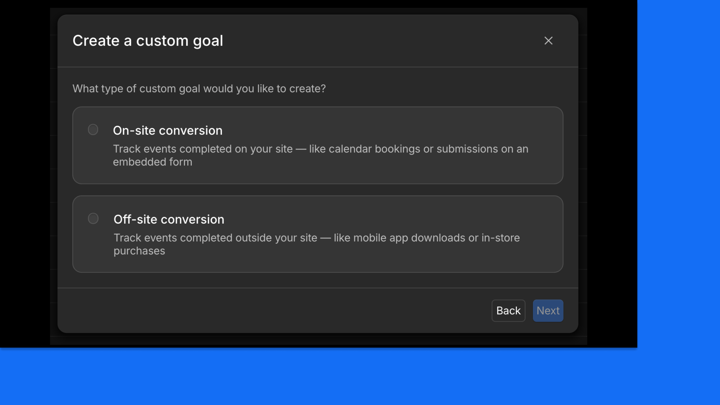The height and width of the screenshot is (405, 720).
Task: Click the Off-site conversion description text
Action: pyautogui.click(x=316, y=244)
